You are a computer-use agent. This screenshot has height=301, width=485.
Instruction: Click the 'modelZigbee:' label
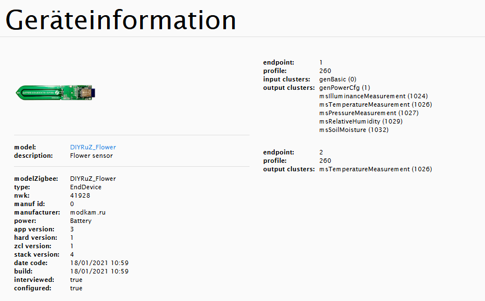click(36, 179)
